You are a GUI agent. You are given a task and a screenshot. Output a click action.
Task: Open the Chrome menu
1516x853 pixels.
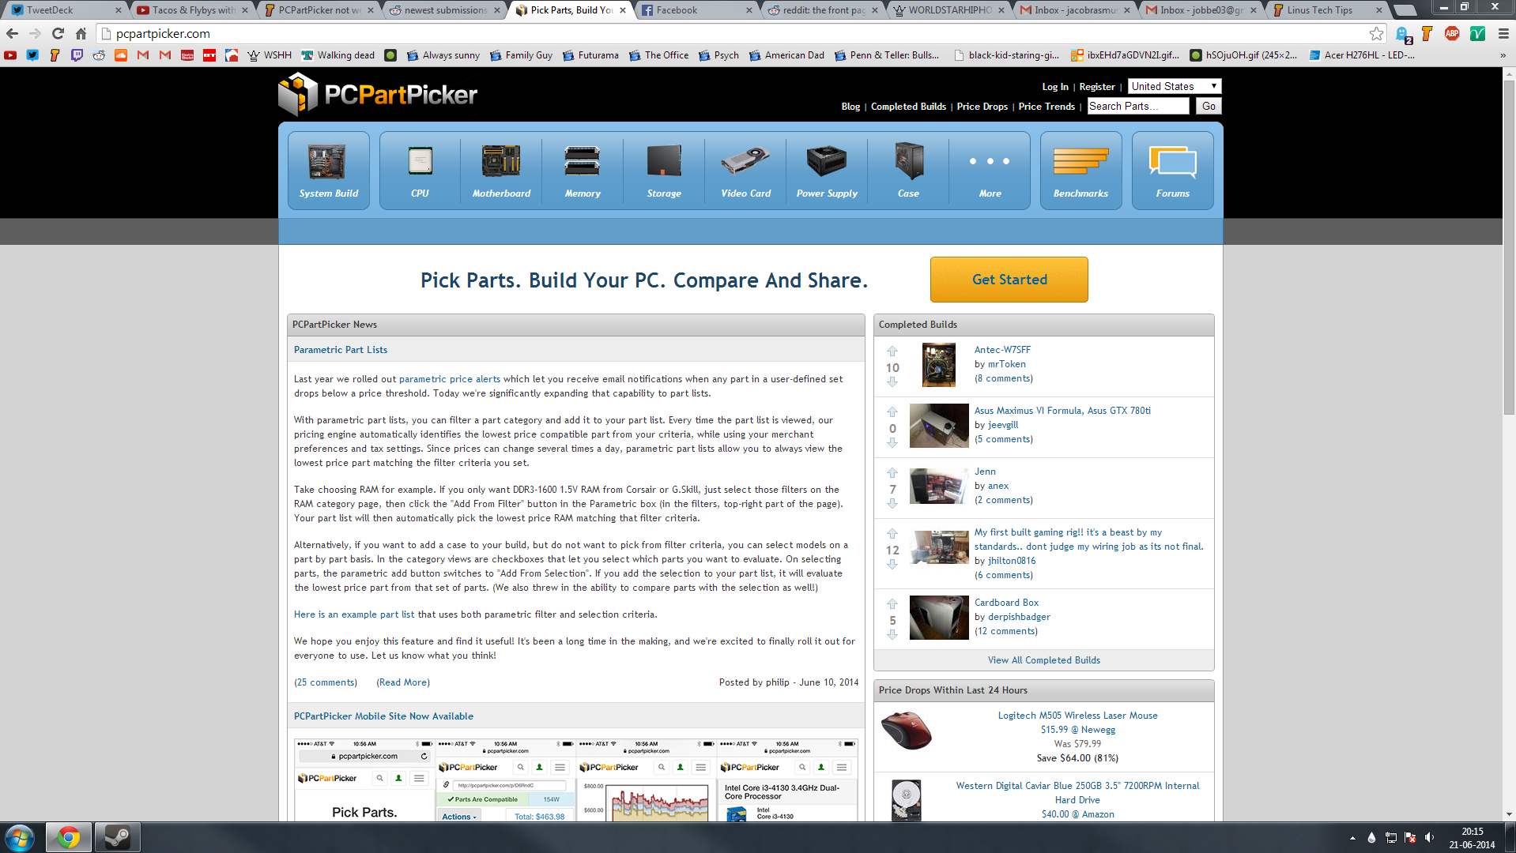click(x=1503, y=34)
